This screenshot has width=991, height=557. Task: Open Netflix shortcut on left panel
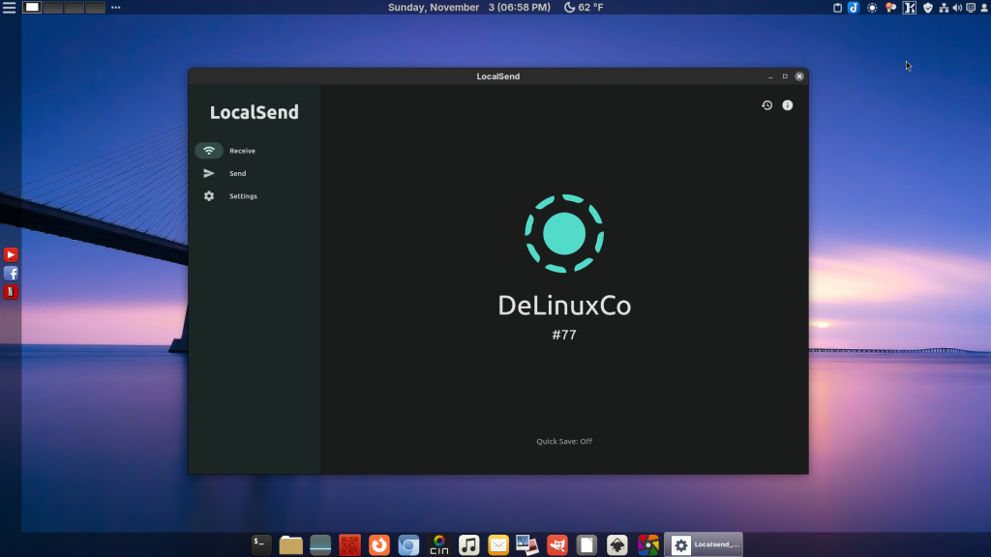[x=11, y=292]
